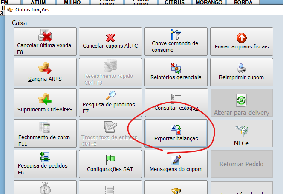Click the money bag icon button

pyautogui.click(x=45, y=188)
